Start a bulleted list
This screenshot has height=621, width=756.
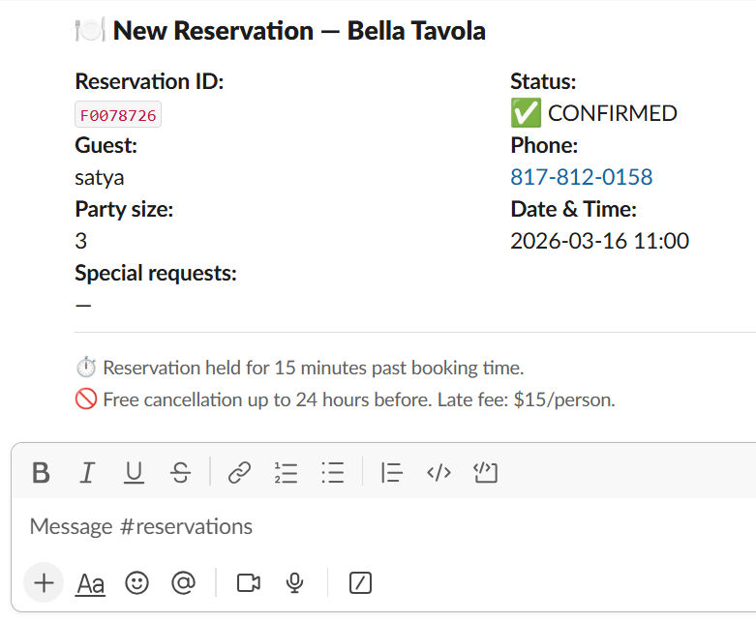(333, 472)
